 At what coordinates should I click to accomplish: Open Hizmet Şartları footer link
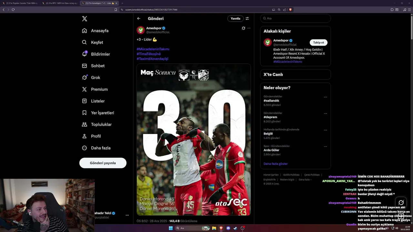coord(271,175)
